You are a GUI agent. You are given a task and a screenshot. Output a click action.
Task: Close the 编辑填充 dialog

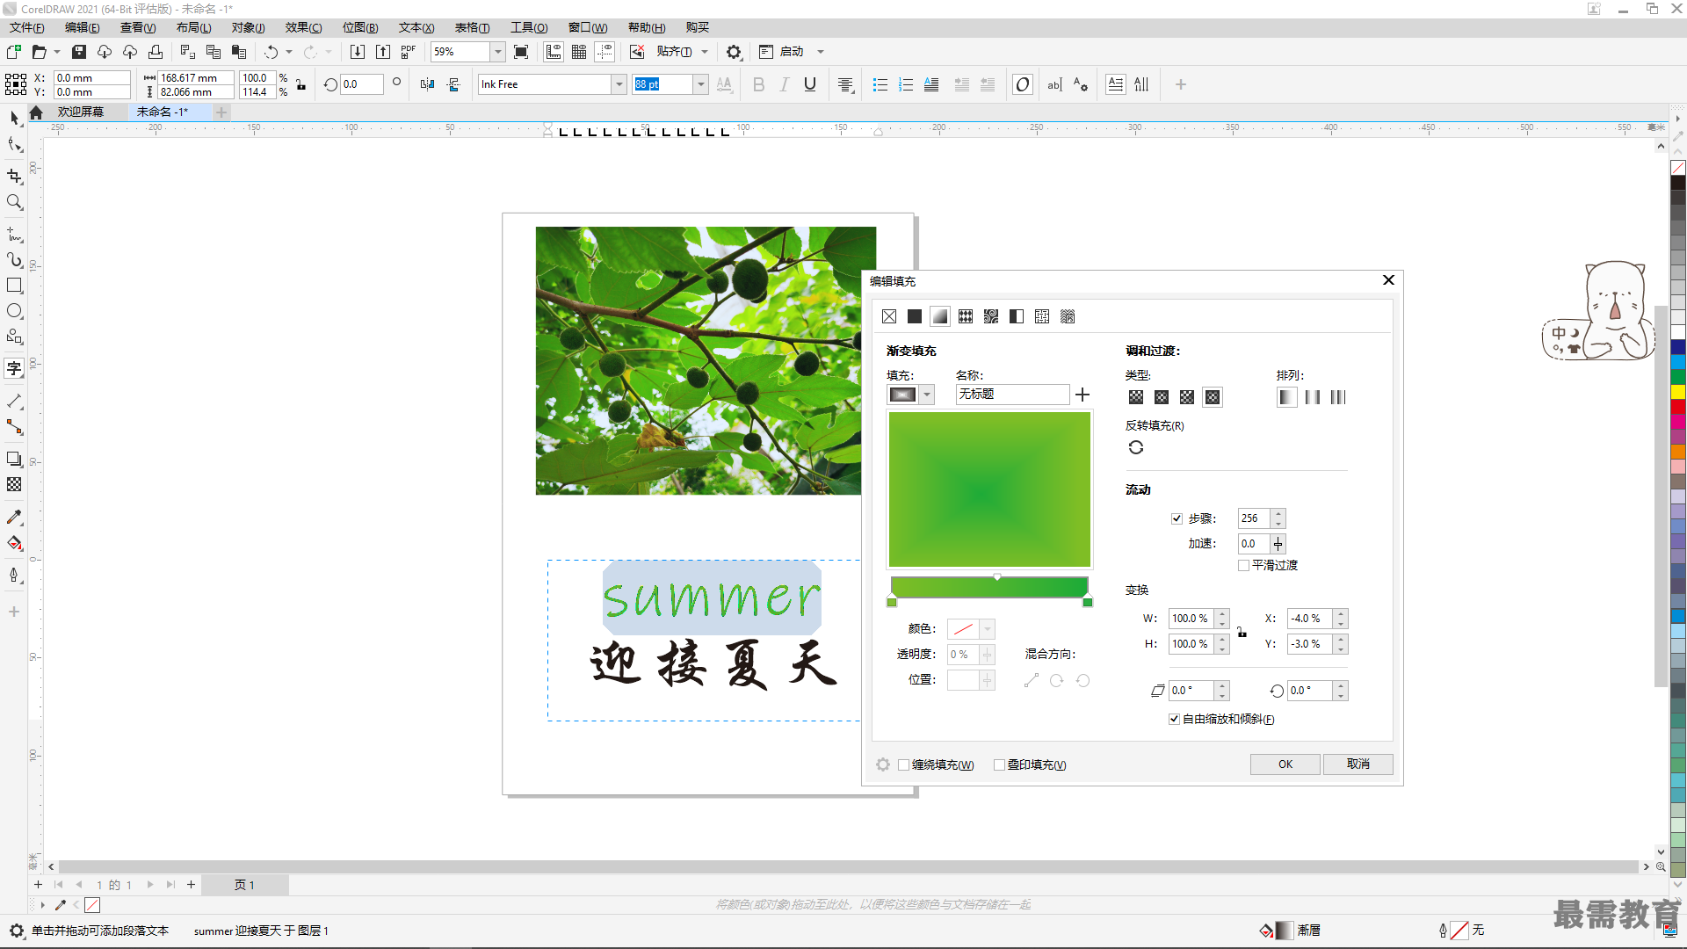coord(1388,280)
